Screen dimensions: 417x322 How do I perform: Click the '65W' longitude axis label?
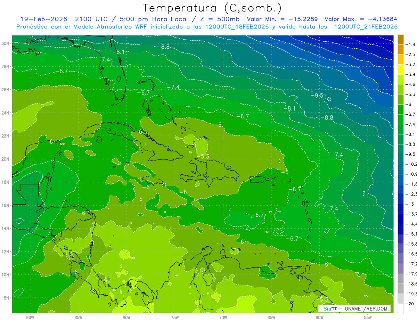click(271, 317)
